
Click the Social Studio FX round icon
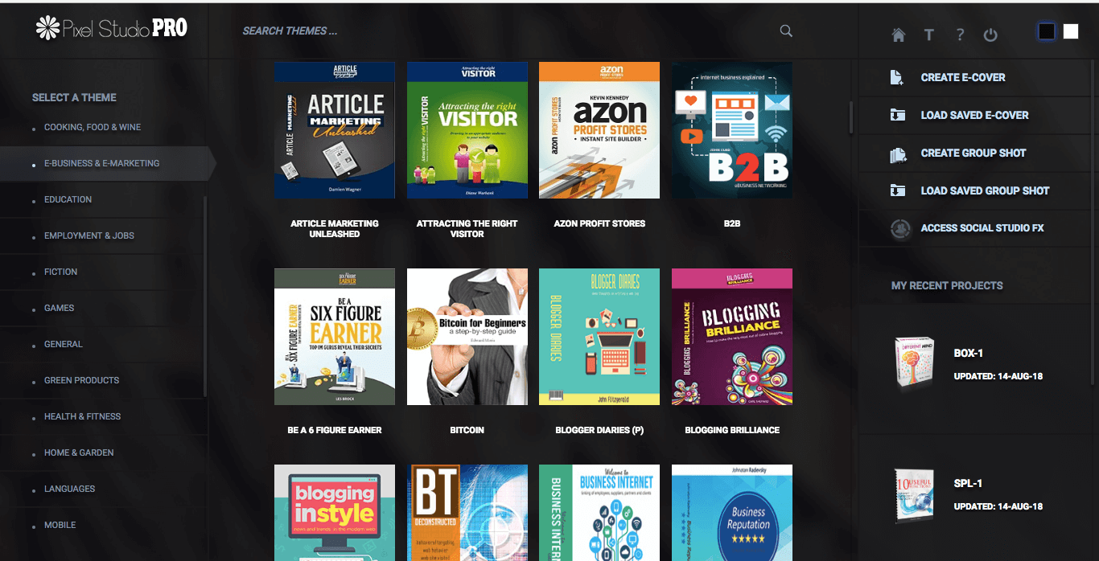tap(900, 228)
